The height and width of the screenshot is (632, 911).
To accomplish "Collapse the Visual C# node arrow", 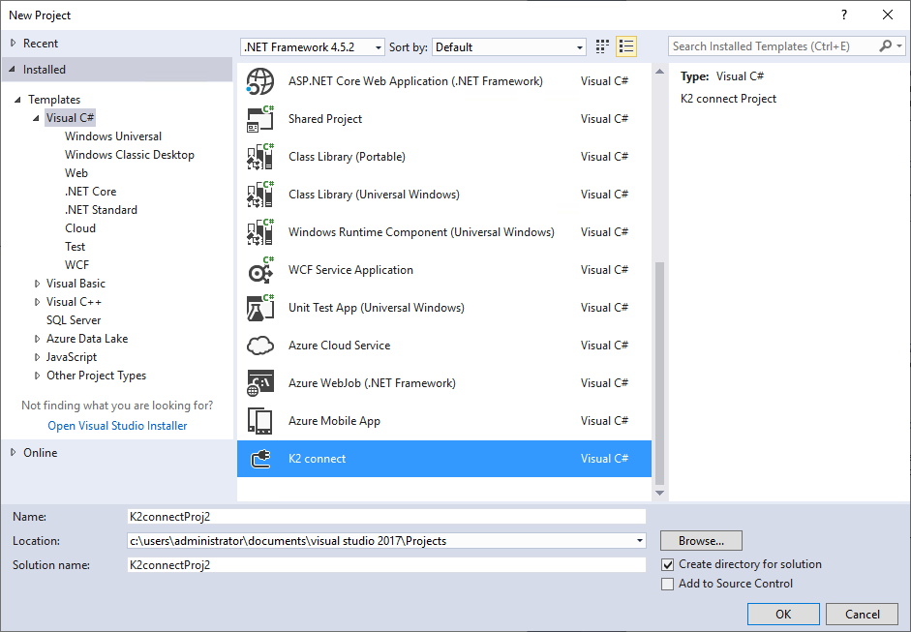I will pos(37,118).
